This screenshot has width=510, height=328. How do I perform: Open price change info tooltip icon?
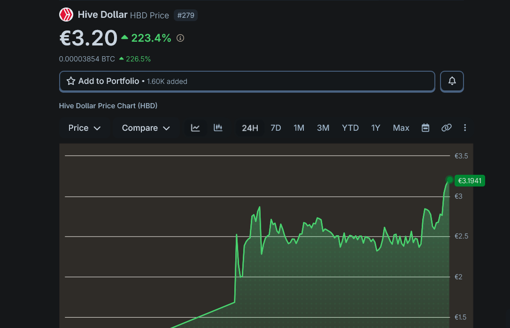180,38
